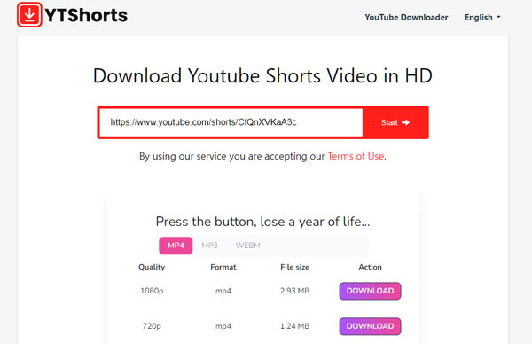The height and width of the screenshot is (344, 532).
Task: Open the Terms of Use link
Action: click(x=356, y=156)
